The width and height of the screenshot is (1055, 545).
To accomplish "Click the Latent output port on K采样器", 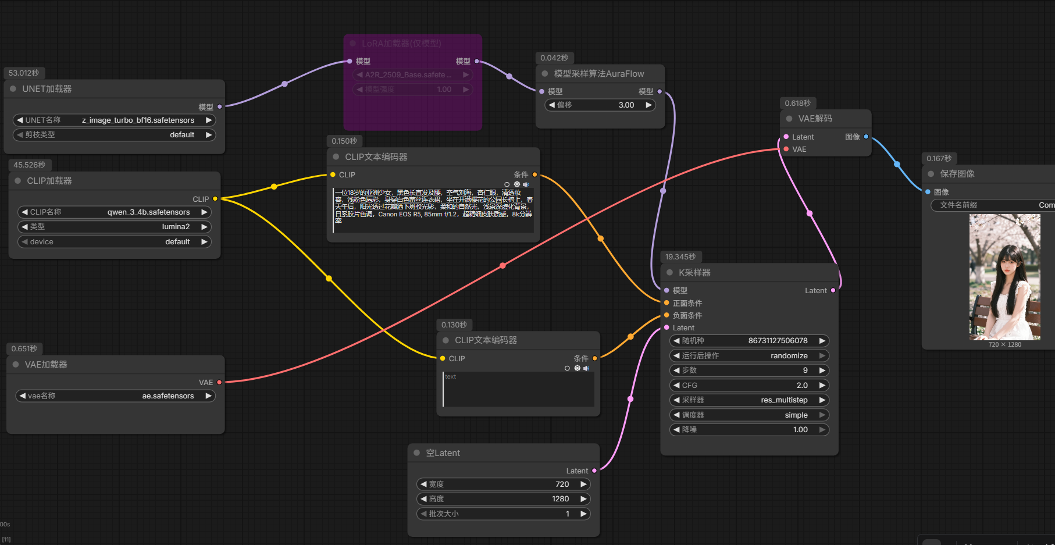I will tap(833, 290).
